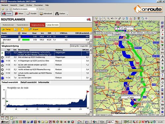Click the green tree icon in map sidebar
This screenshot has height=124, width=165.
(x=162, y=45)
